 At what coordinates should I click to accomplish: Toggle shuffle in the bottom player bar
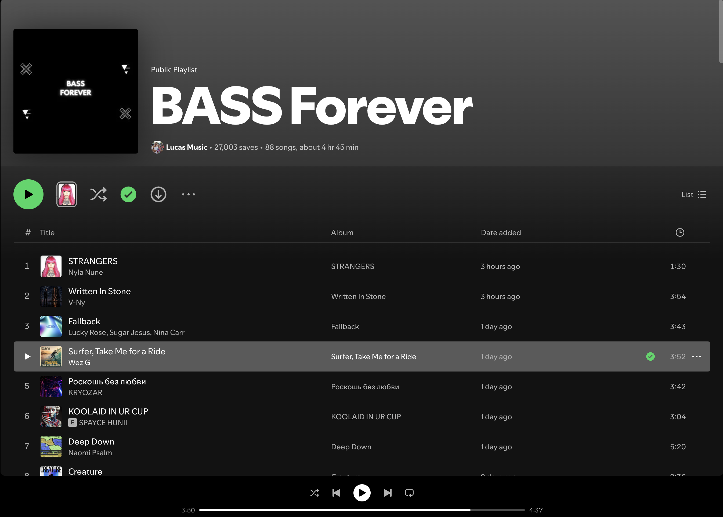point(314,493)
